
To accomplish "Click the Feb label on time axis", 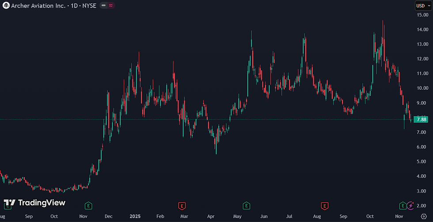I will pos(160,216).
